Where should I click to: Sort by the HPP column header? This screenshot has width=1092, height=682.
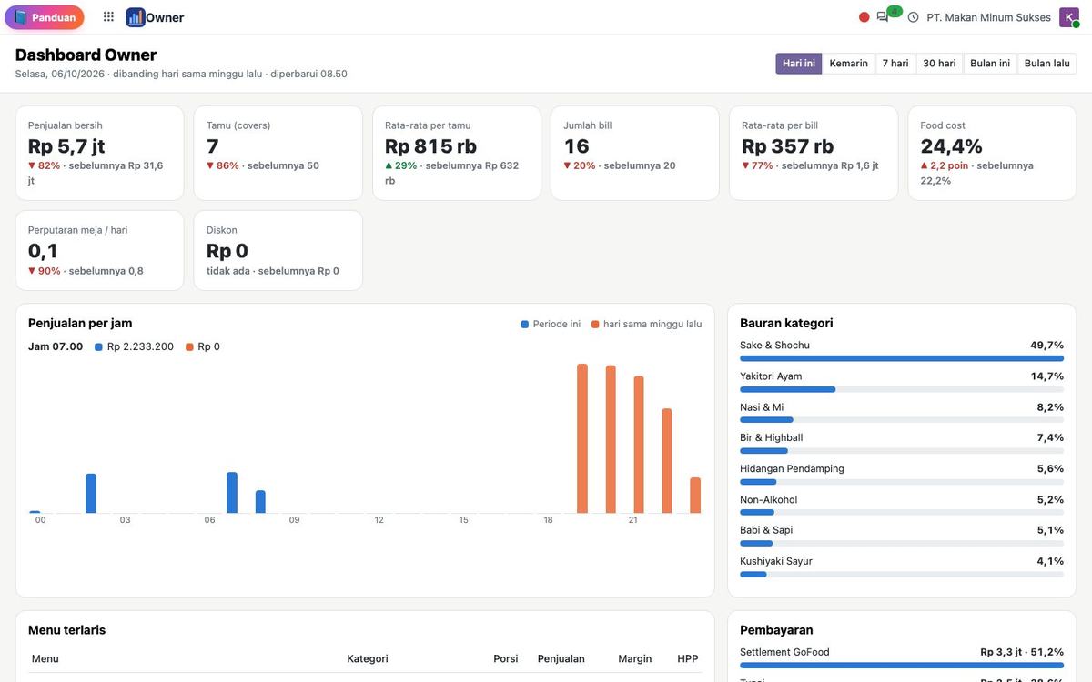pos(688,658)
